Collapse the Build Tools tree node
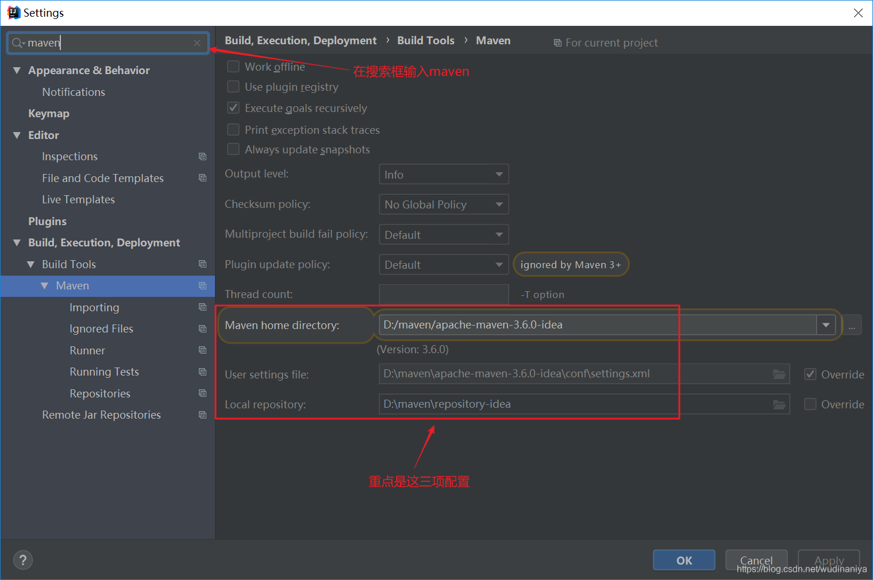The image size is (873, 580). click(x=30, y=265)
